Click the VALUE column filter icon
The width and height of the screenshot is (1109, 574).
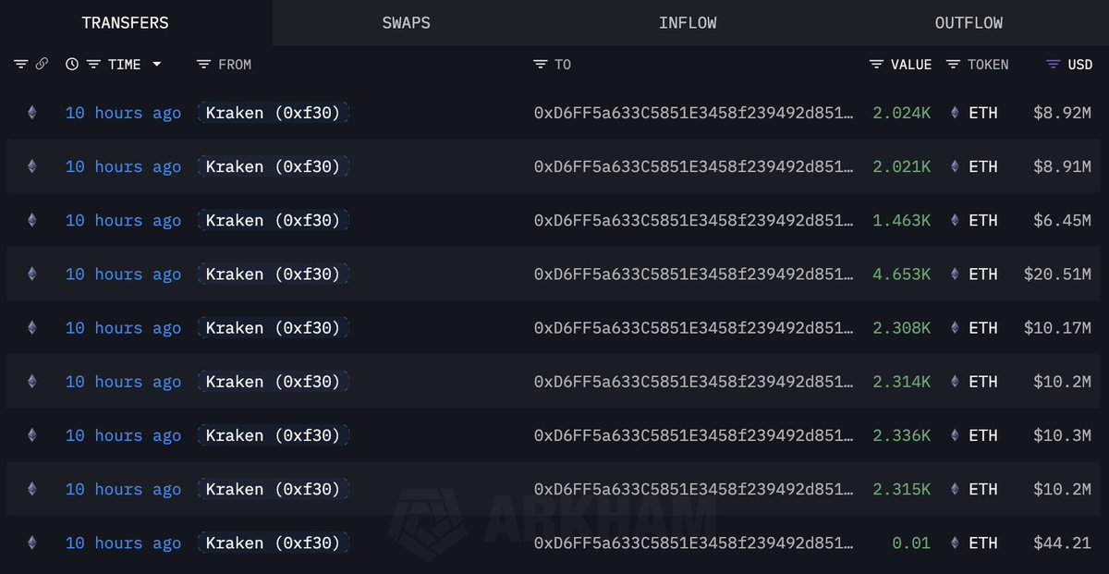(x=877, y=65)
